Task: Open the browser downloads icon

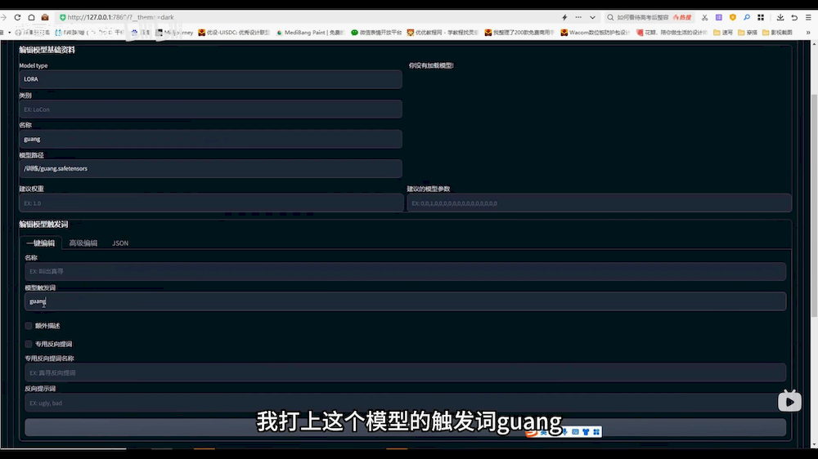Action: click(x=780, y=17)
